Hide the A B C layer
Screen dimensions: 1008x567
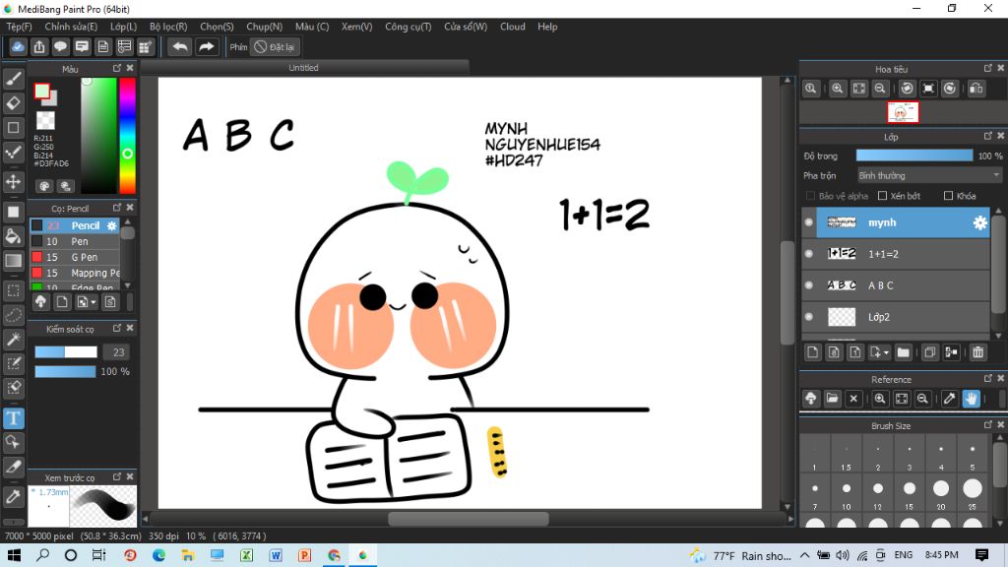click(809, 285)
